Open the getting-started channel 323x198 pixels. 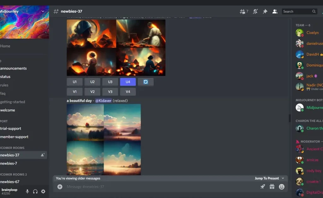(x=13, y=102)
